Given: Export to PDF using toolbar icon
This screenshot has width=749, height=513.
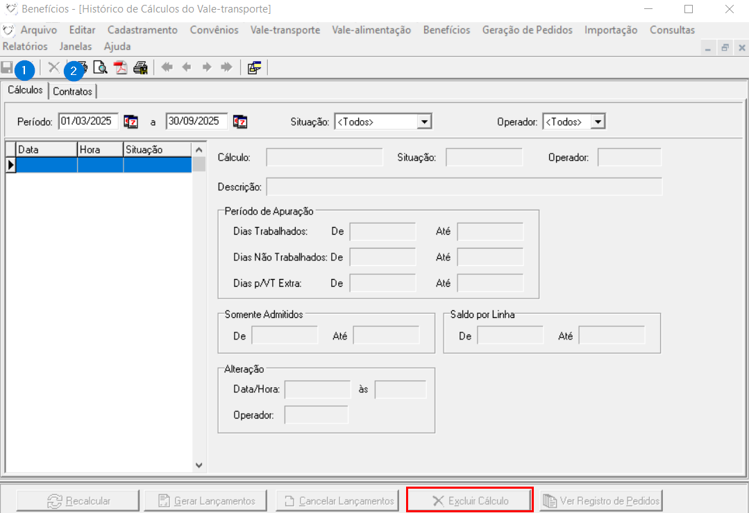Looking at the screenshot, I should [x=121, y=67].
